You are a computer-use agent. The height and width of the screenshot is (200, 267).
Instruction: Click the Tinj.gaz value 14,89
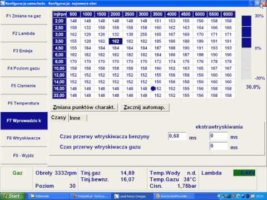(127, 173)
